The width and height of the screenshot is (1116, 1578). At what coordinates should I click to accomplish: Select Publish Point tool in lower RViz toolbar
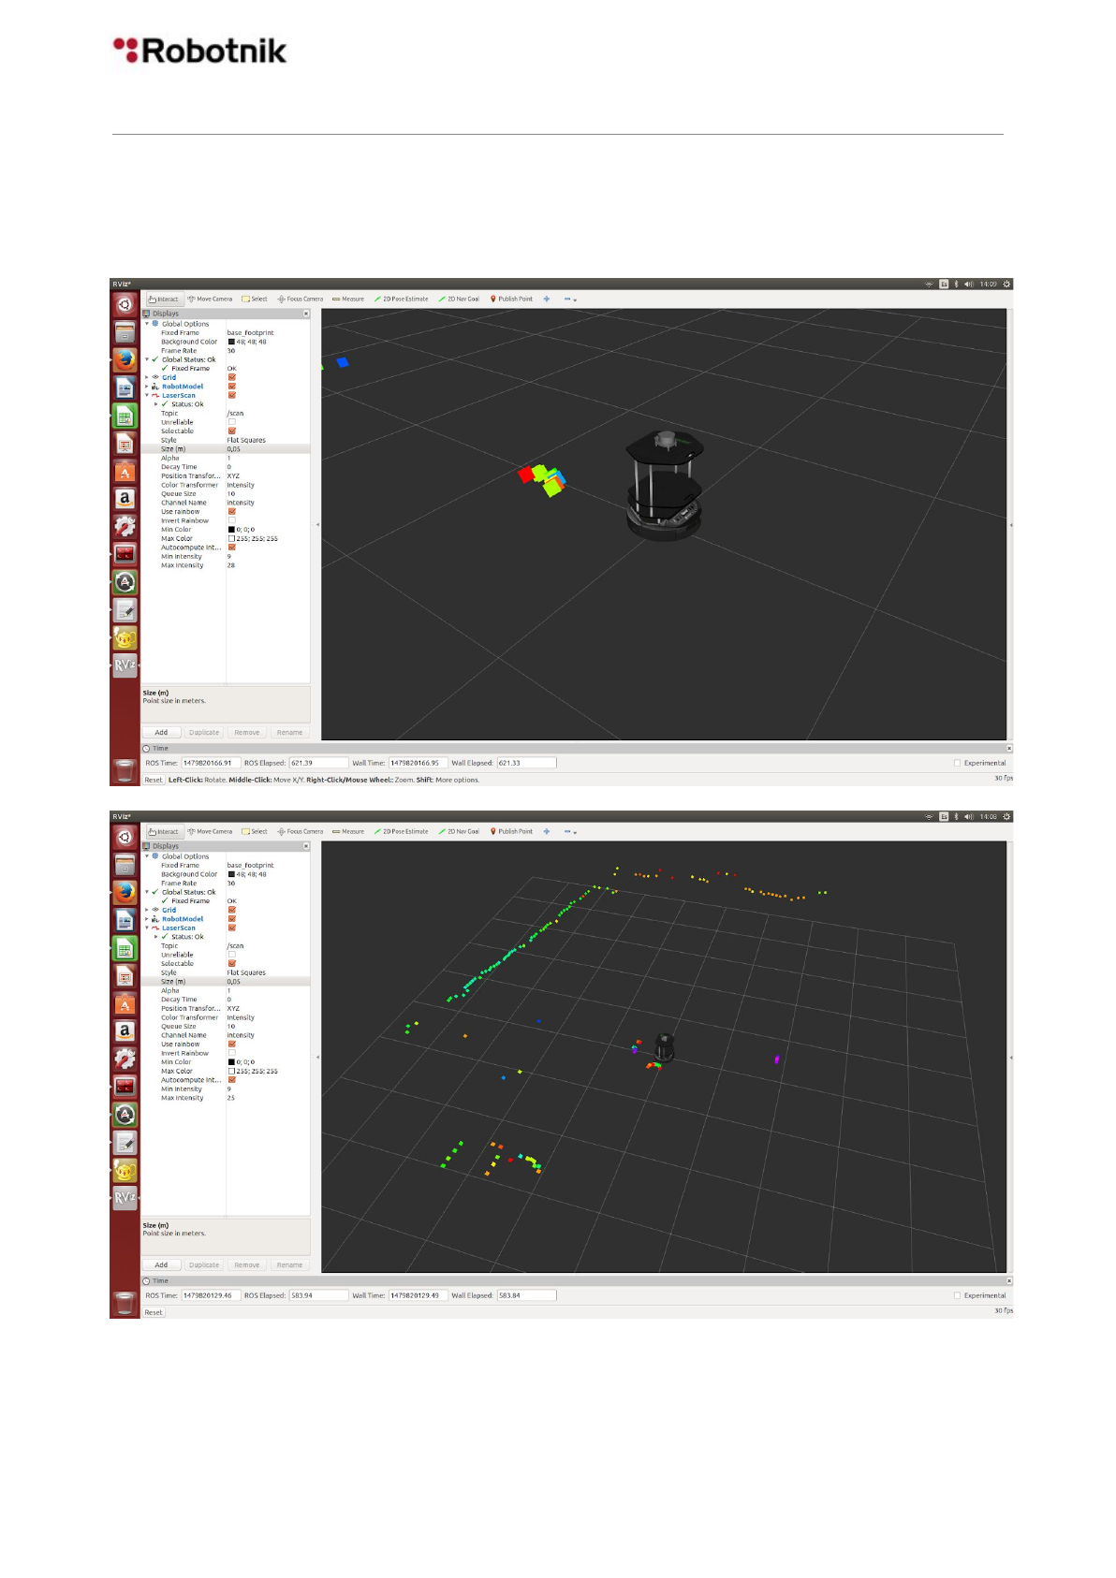click(511, 832)
